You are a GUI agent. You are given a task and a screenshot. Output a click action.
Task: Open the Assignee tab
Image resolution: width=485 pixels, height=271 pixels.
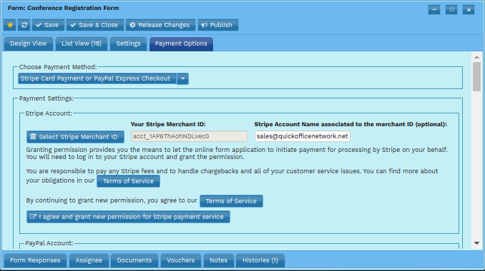[x=89, y=260]
